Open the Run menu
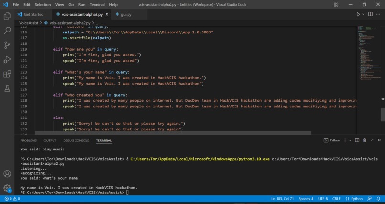The width and height of the screenshot is (385, 204). pyautogui.click(x=82, y=5)
